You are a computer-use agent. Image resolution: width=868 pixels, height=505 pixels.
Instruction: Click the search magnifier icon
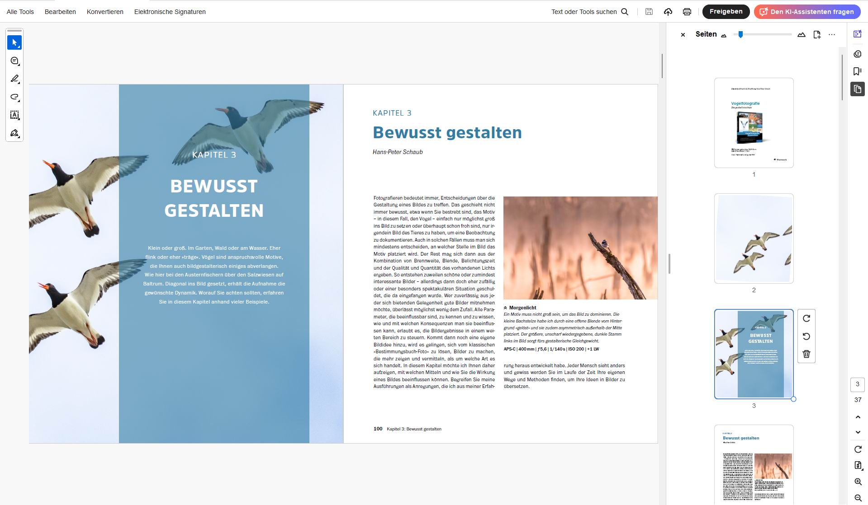click(x=625, y=12)
